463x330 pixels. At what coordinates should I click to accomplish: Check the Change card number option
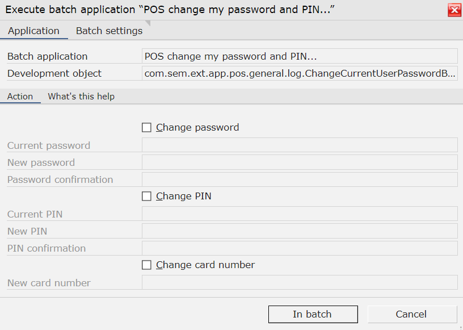pyautogui.click(x=146, y=265)
